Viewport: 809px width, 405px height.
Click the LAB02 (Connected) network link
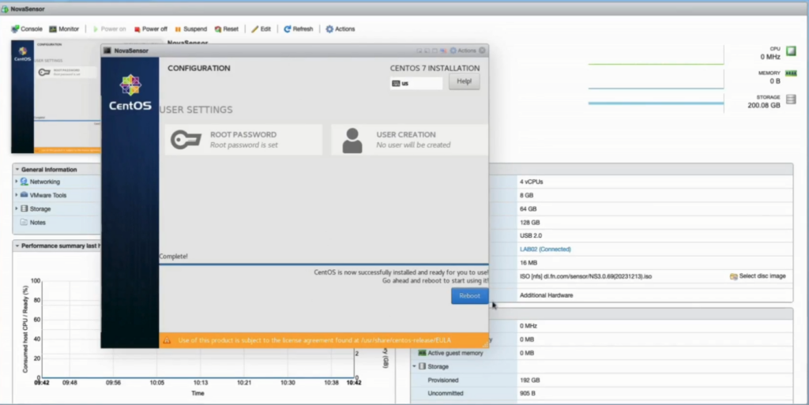545,249
